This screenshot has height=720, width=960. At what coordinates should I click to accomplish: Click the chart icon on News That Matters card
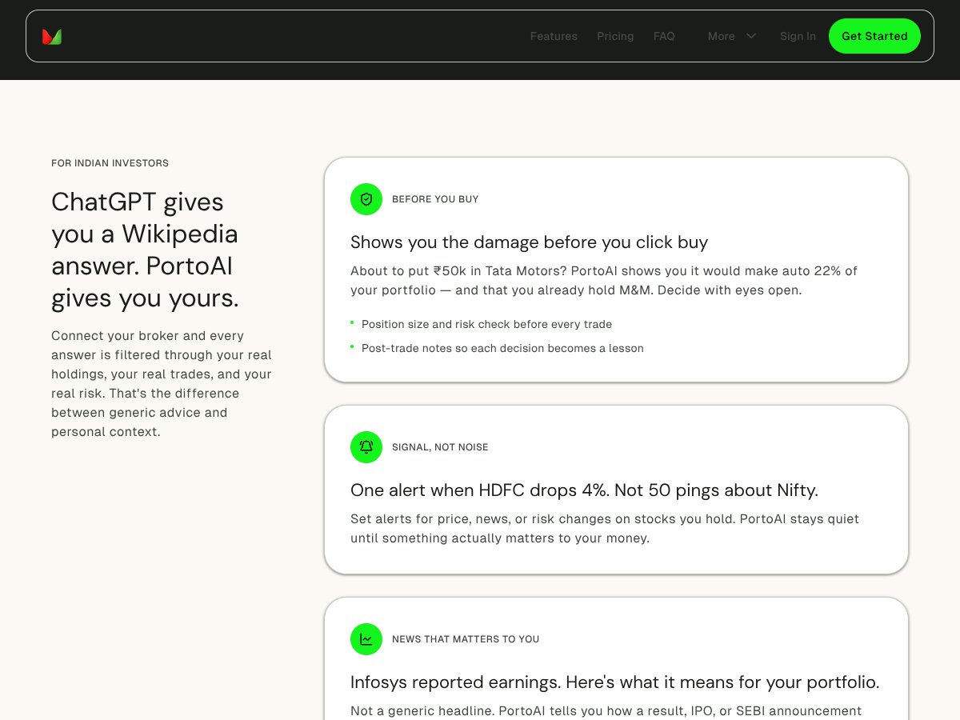click(366, 639)
